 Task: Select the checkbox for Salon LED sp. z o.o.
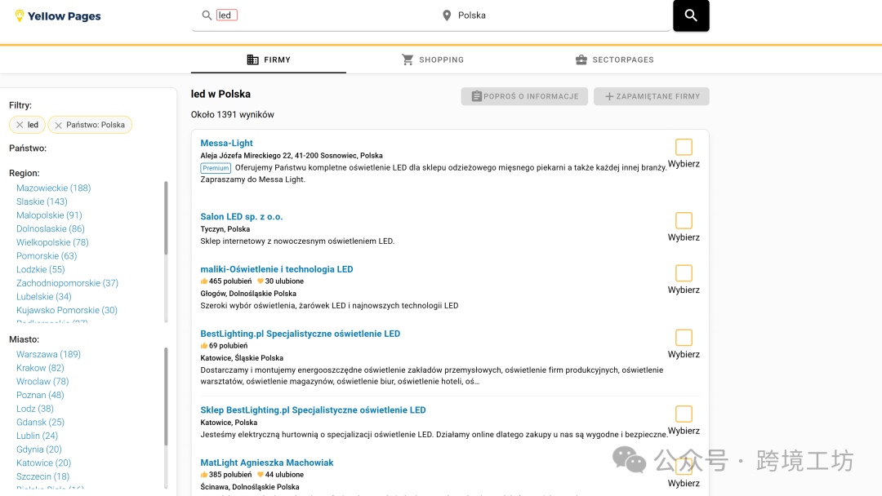(684, 220)
